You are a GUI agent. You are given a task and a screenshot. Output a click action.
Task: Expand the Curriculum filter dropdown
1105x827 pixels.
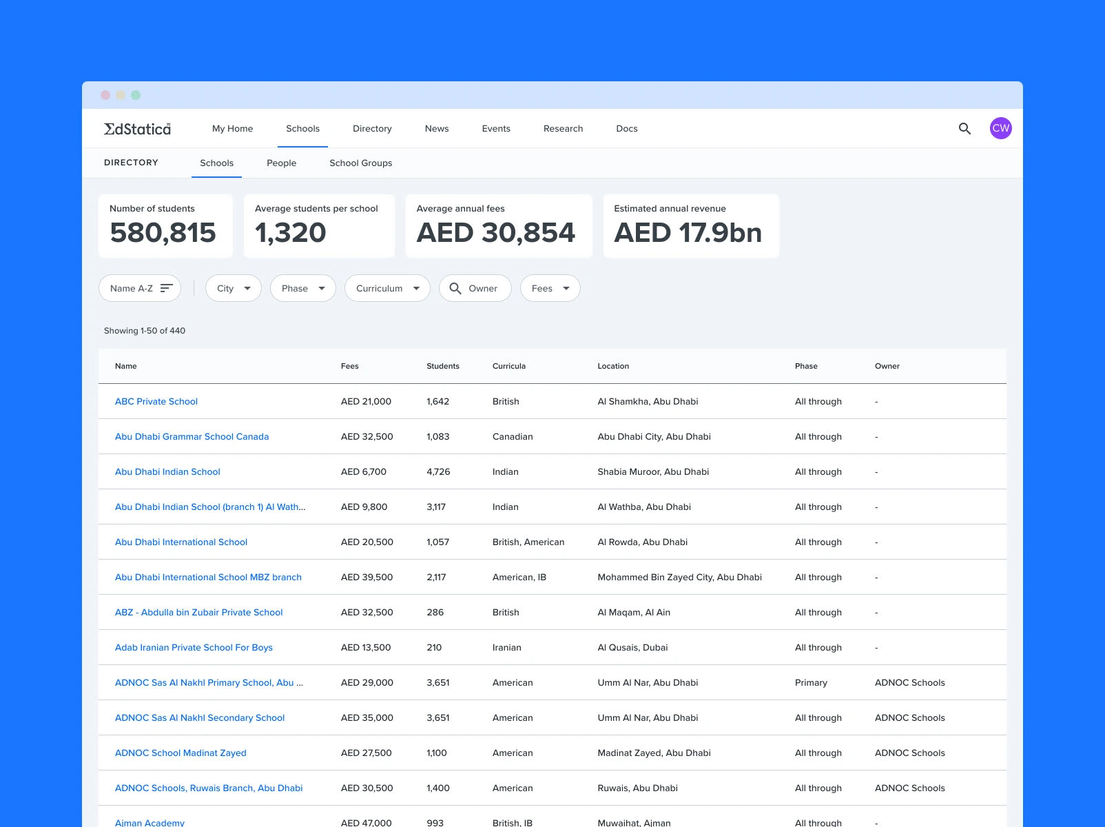388,288
